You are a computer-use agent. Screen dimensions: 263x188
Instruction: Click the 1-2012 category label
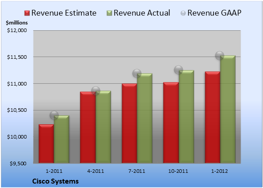point(220,171)
